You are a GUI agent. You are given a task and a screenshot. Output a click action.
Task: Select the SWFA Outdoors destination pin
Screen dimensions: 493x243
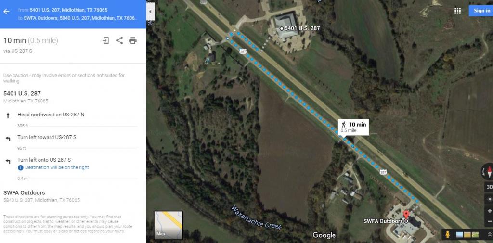[x=406, y=216]
